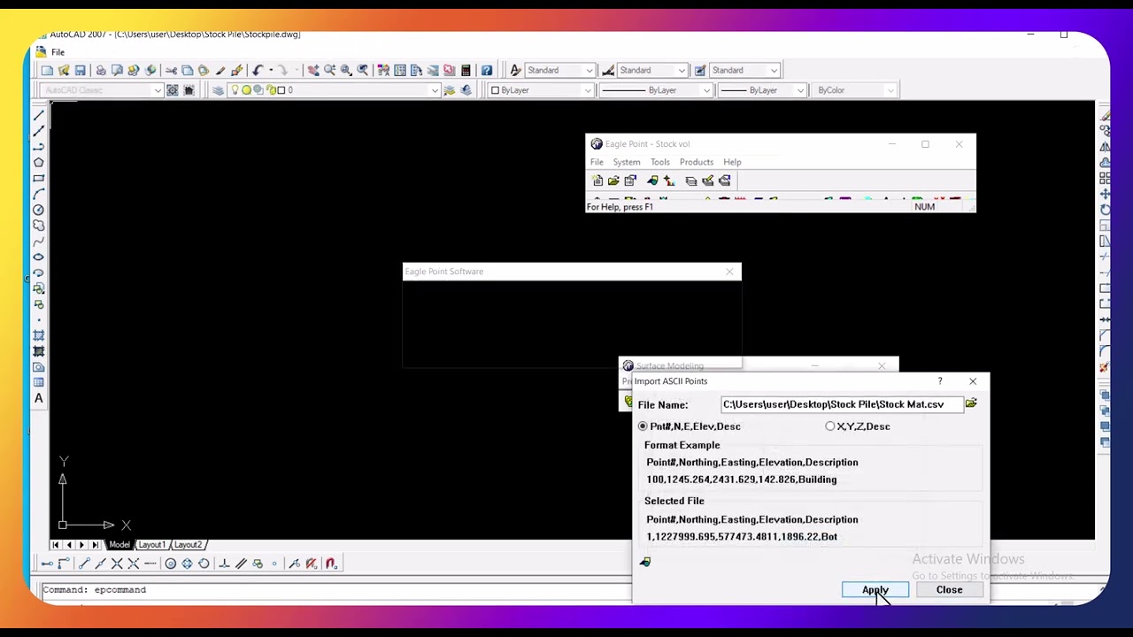The height and width of the screenshot is (637, 1133).
Task: Open Eagle Point Help menu
Action: [x=732, y=162]
